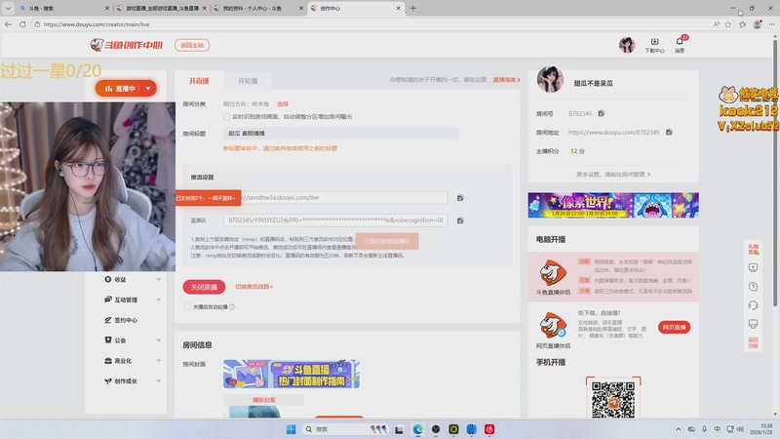Expand the 商业化 menu arrow
The image size is (780, 439).
tap(159, 361)
